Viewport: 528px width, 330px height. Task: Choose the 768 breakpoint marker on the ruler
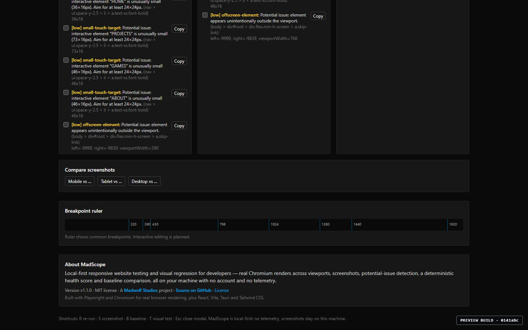[223, 224]
